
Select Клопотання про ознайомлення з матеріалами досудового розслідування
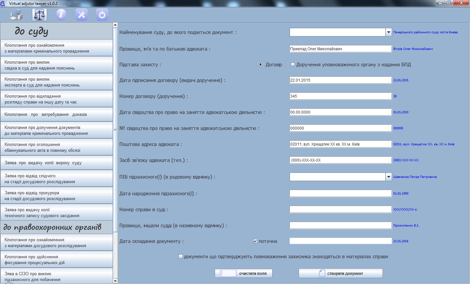(56, 243)
